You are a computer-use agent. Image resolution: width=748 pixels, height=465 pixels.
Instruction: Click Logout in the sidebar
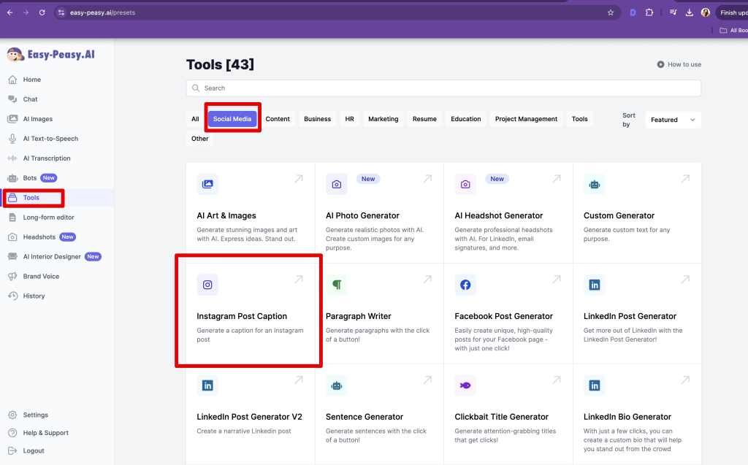click(x=34, y=451)
